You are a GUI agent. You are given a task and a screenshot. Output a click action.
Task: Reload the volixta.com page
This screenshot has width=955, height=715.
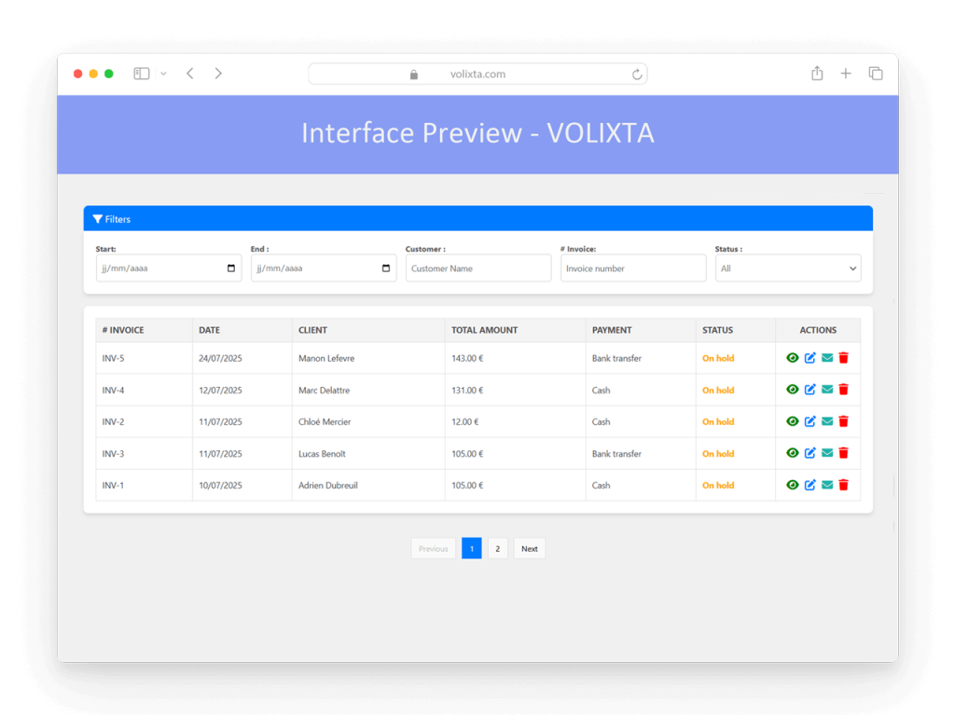(x=636, y=75)
